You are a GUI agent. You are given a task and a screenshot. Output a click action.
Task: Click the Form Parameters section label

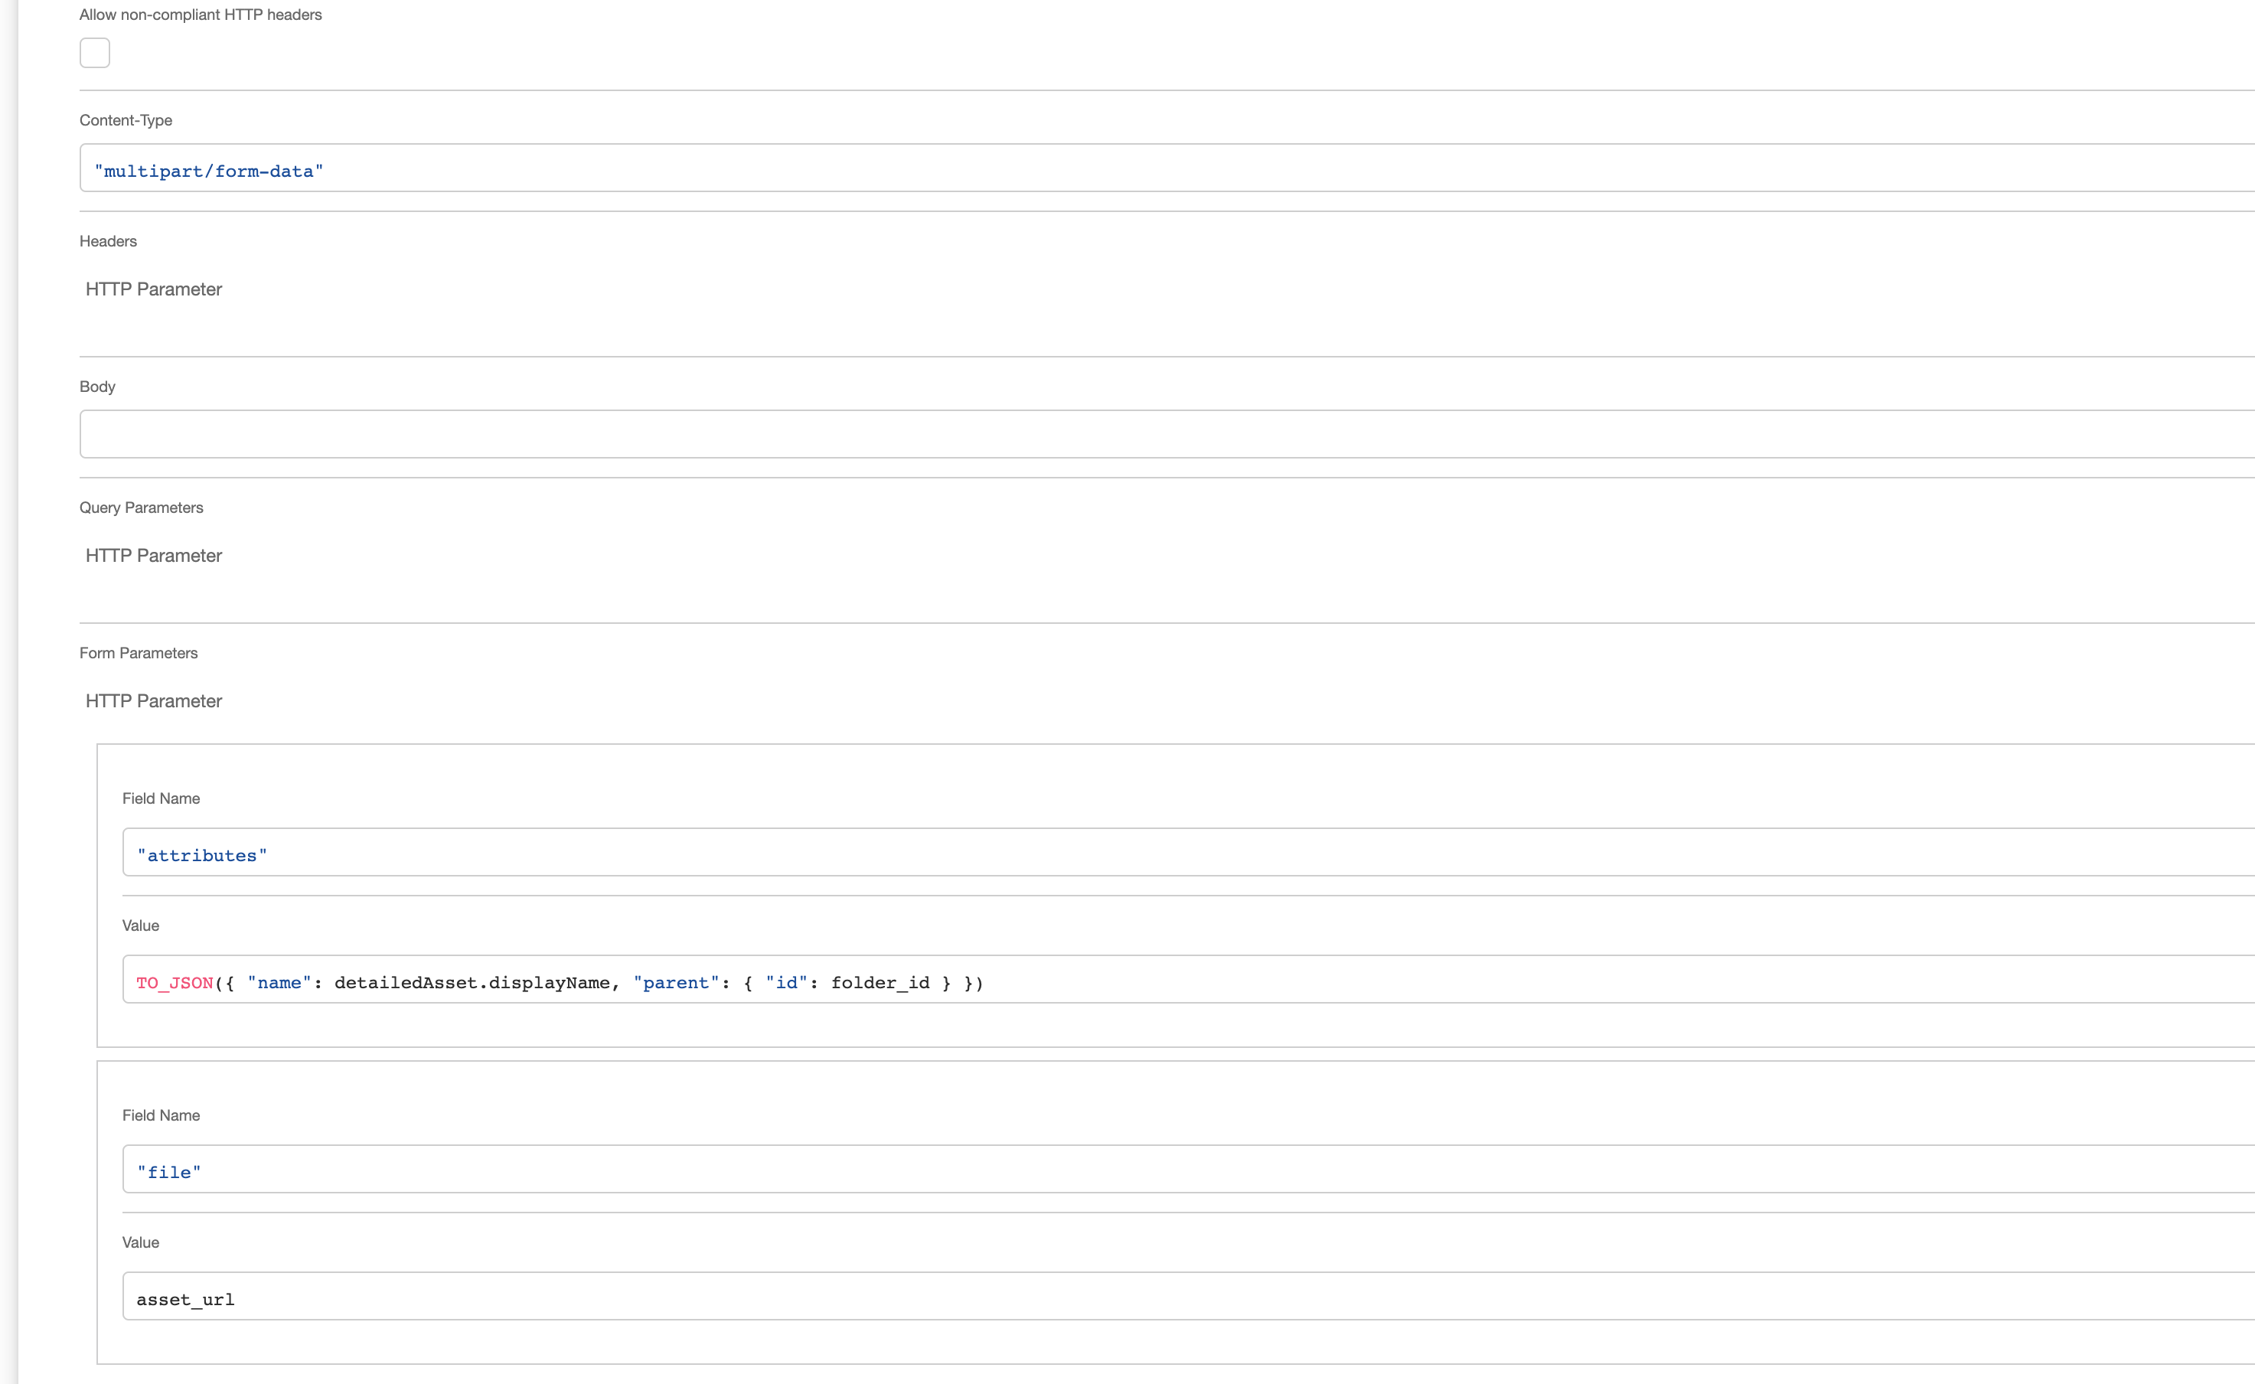click(139, 654)
